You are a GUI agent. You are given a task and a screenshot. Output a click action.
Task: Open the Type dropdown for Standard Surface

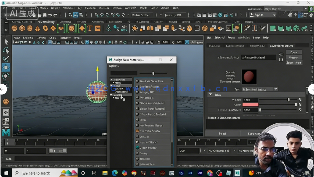[276, 89]
